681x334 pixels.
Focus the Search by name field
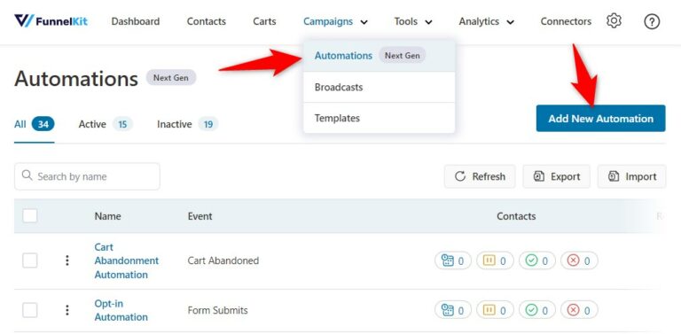click(87, 176)
